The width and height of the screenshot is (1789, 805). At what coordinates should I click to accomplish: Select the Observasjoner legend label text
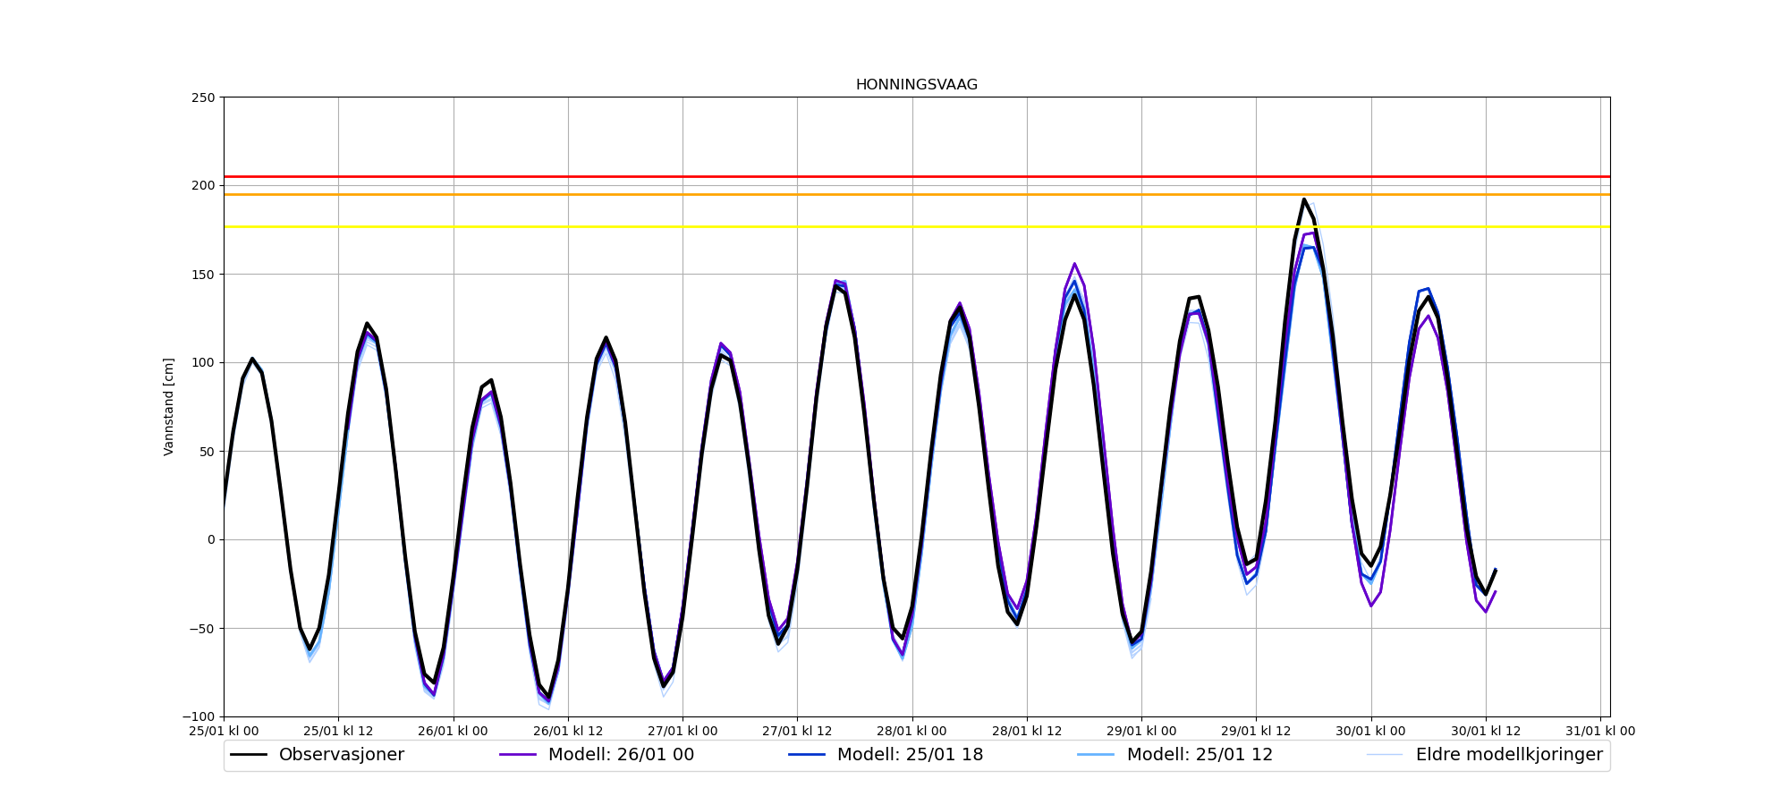(x=341, y=755)
